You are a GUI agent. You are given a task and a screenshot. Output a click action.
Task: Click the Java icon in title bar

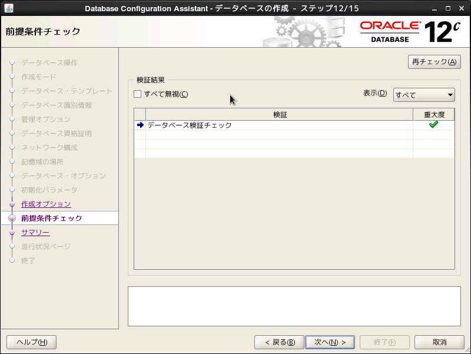(9, 8)
